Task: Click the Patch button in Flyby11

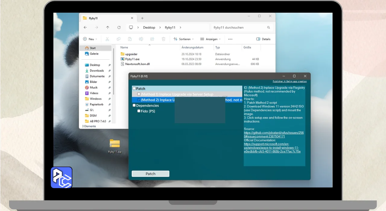Action: [150, 174]
